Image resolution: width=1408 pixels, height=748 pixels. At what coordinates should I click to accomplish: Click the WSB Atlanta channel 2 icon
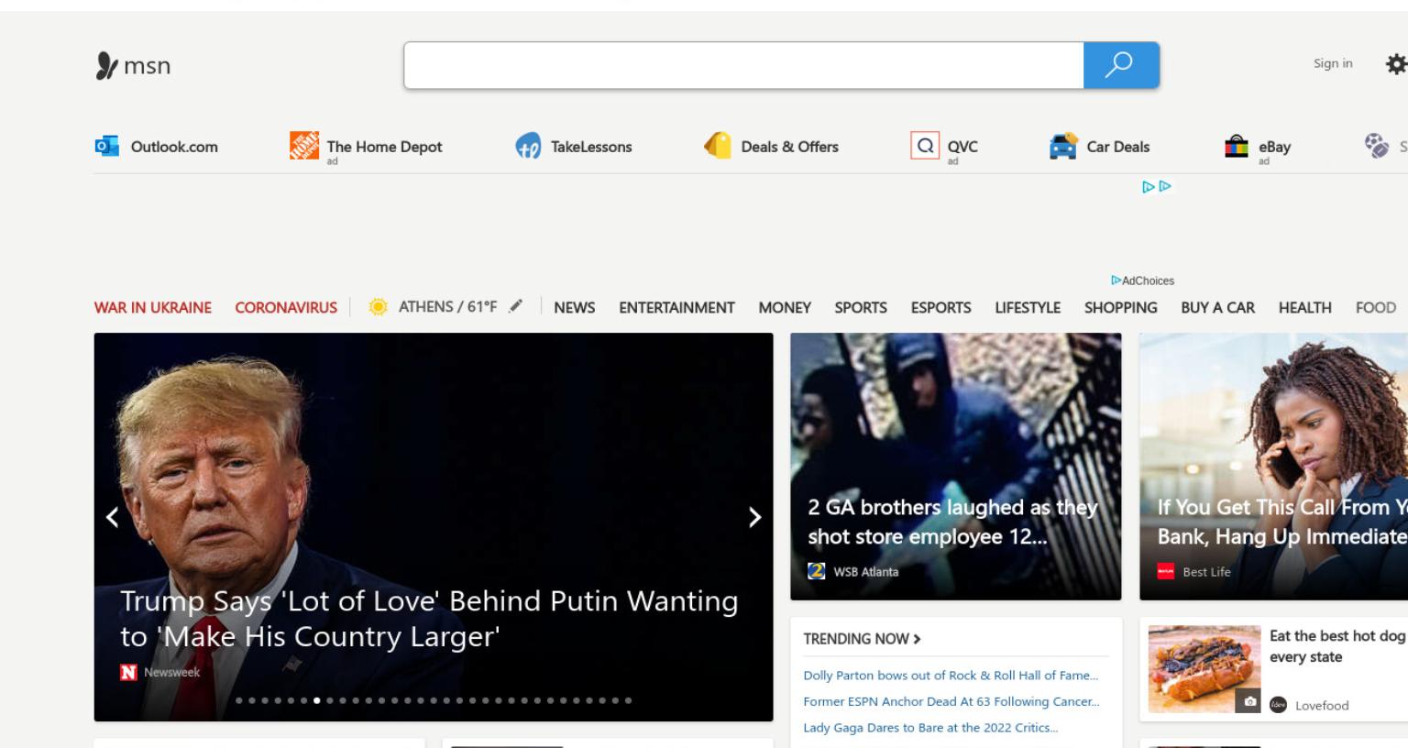(816, 571)
